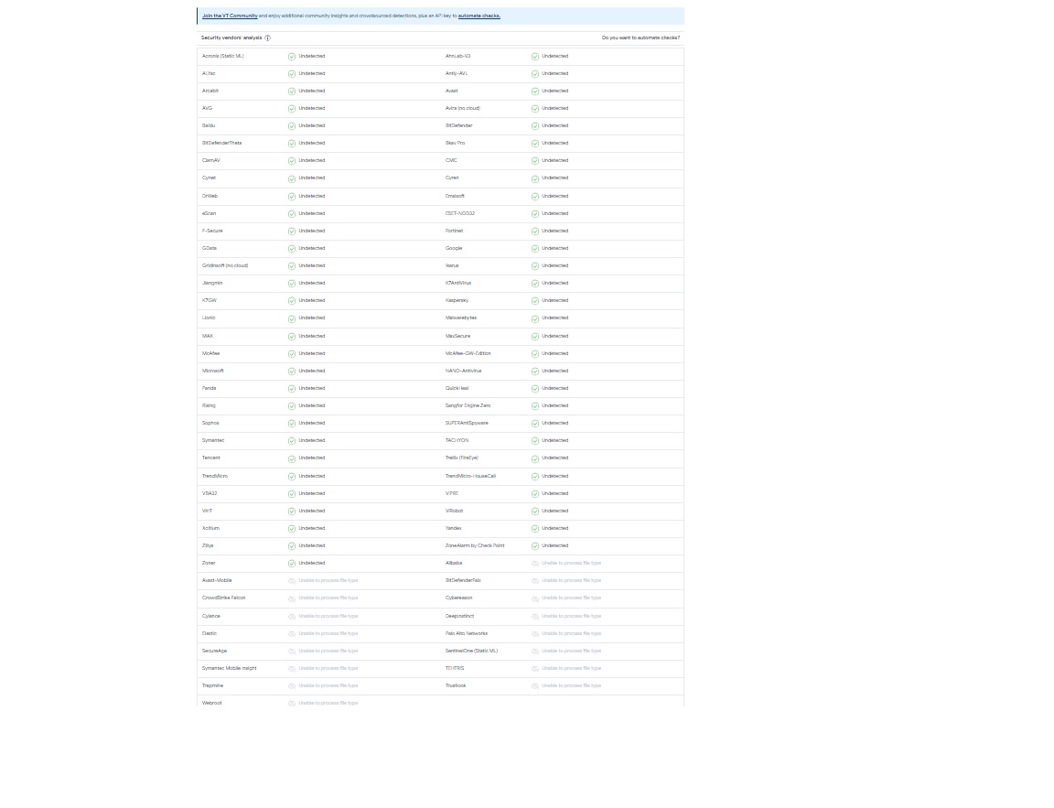Select the 'Jiangmin' vendor name
This screenshot has height=808, width=1054.
211,284
